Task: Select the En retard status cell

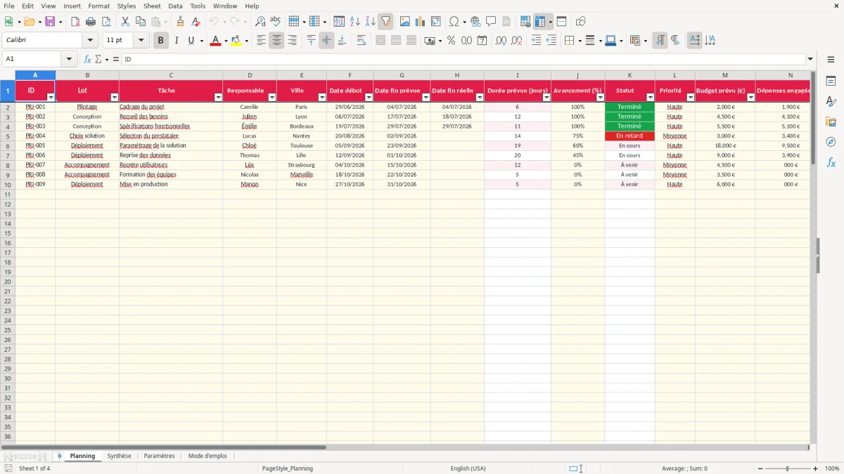Action: (629, 136)
